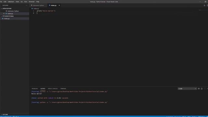Image resolution: width=208 pixels, height=117 pixels.
Task: Click the print Hello World code line
Action: (46, 11)
